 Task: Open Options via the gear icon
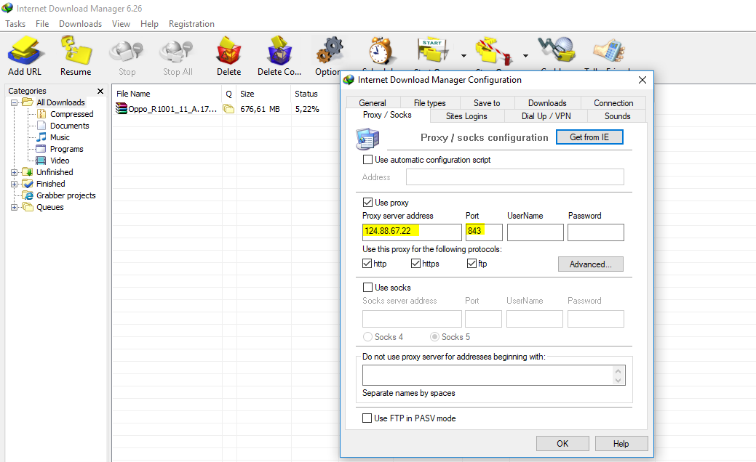(x=330, y=50)
